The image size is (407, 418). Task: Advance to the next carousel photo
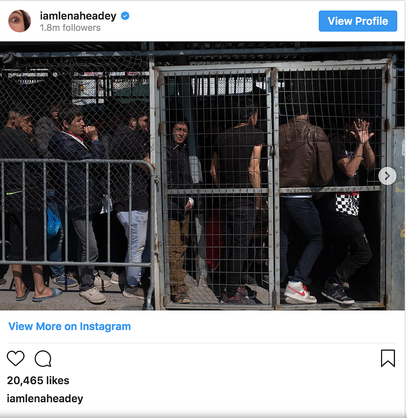tap(387, 176)
